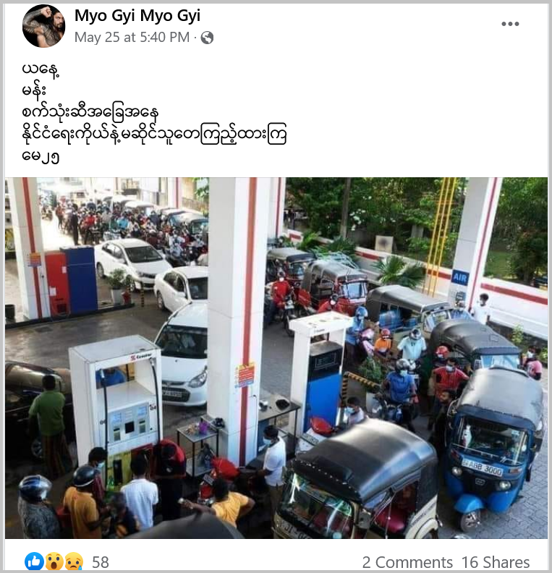Click the blue thumbs-up Like reaction icon
Screen dimensions: 552x573
[34, 561]
